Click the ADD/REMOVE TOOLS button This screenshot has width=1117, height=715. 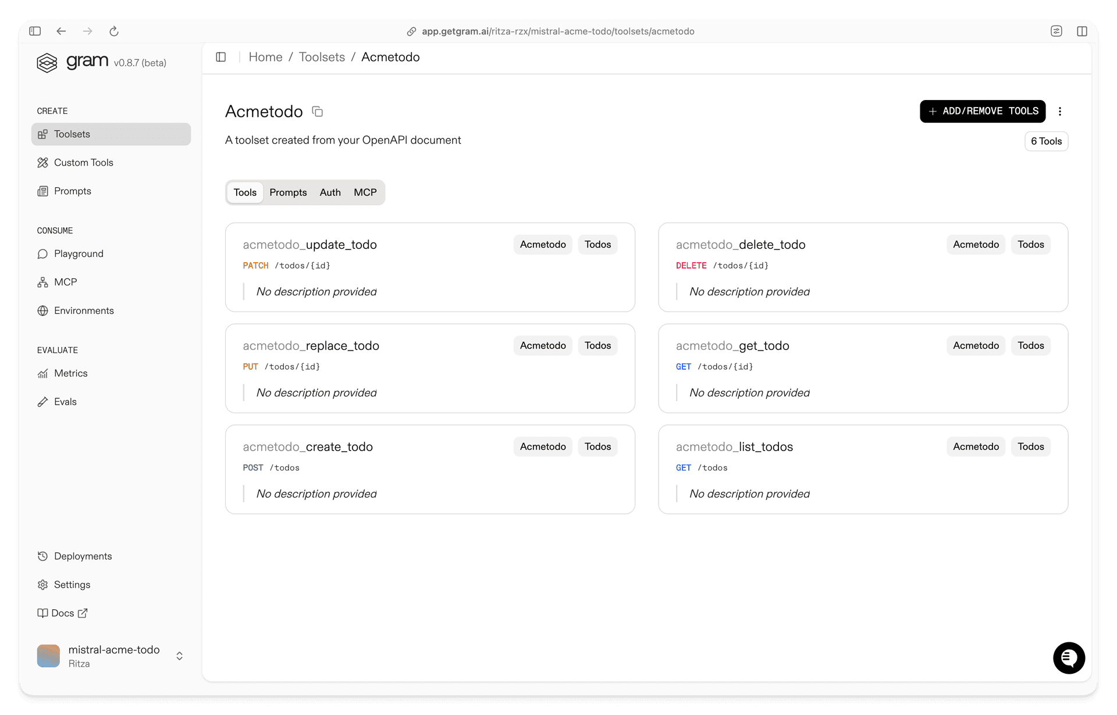pyautogui.click(x=982, y=111)
